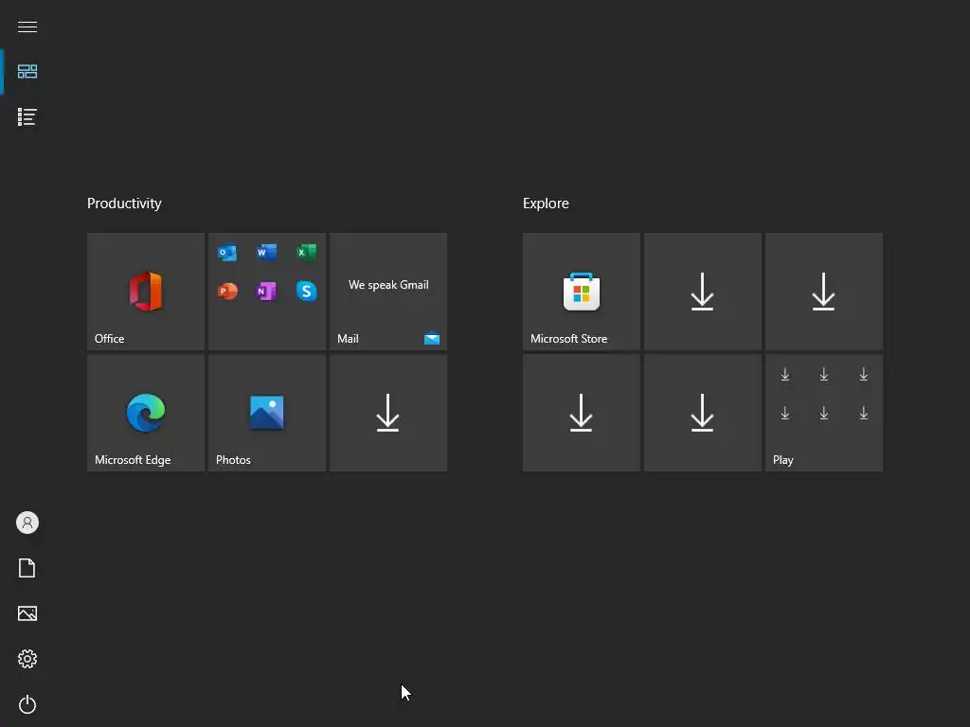The image size is (970, 727).
Task: Launch the Office tile
Action: point(146,292)
